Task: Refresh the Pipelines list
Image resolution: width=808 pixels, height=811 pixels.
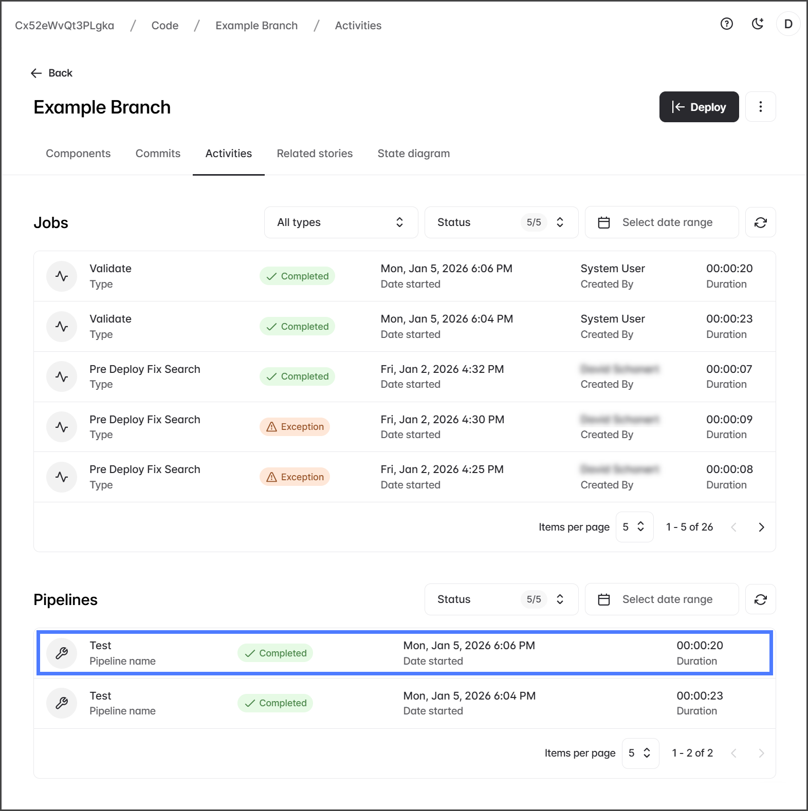Action: (x=760, y=599)
